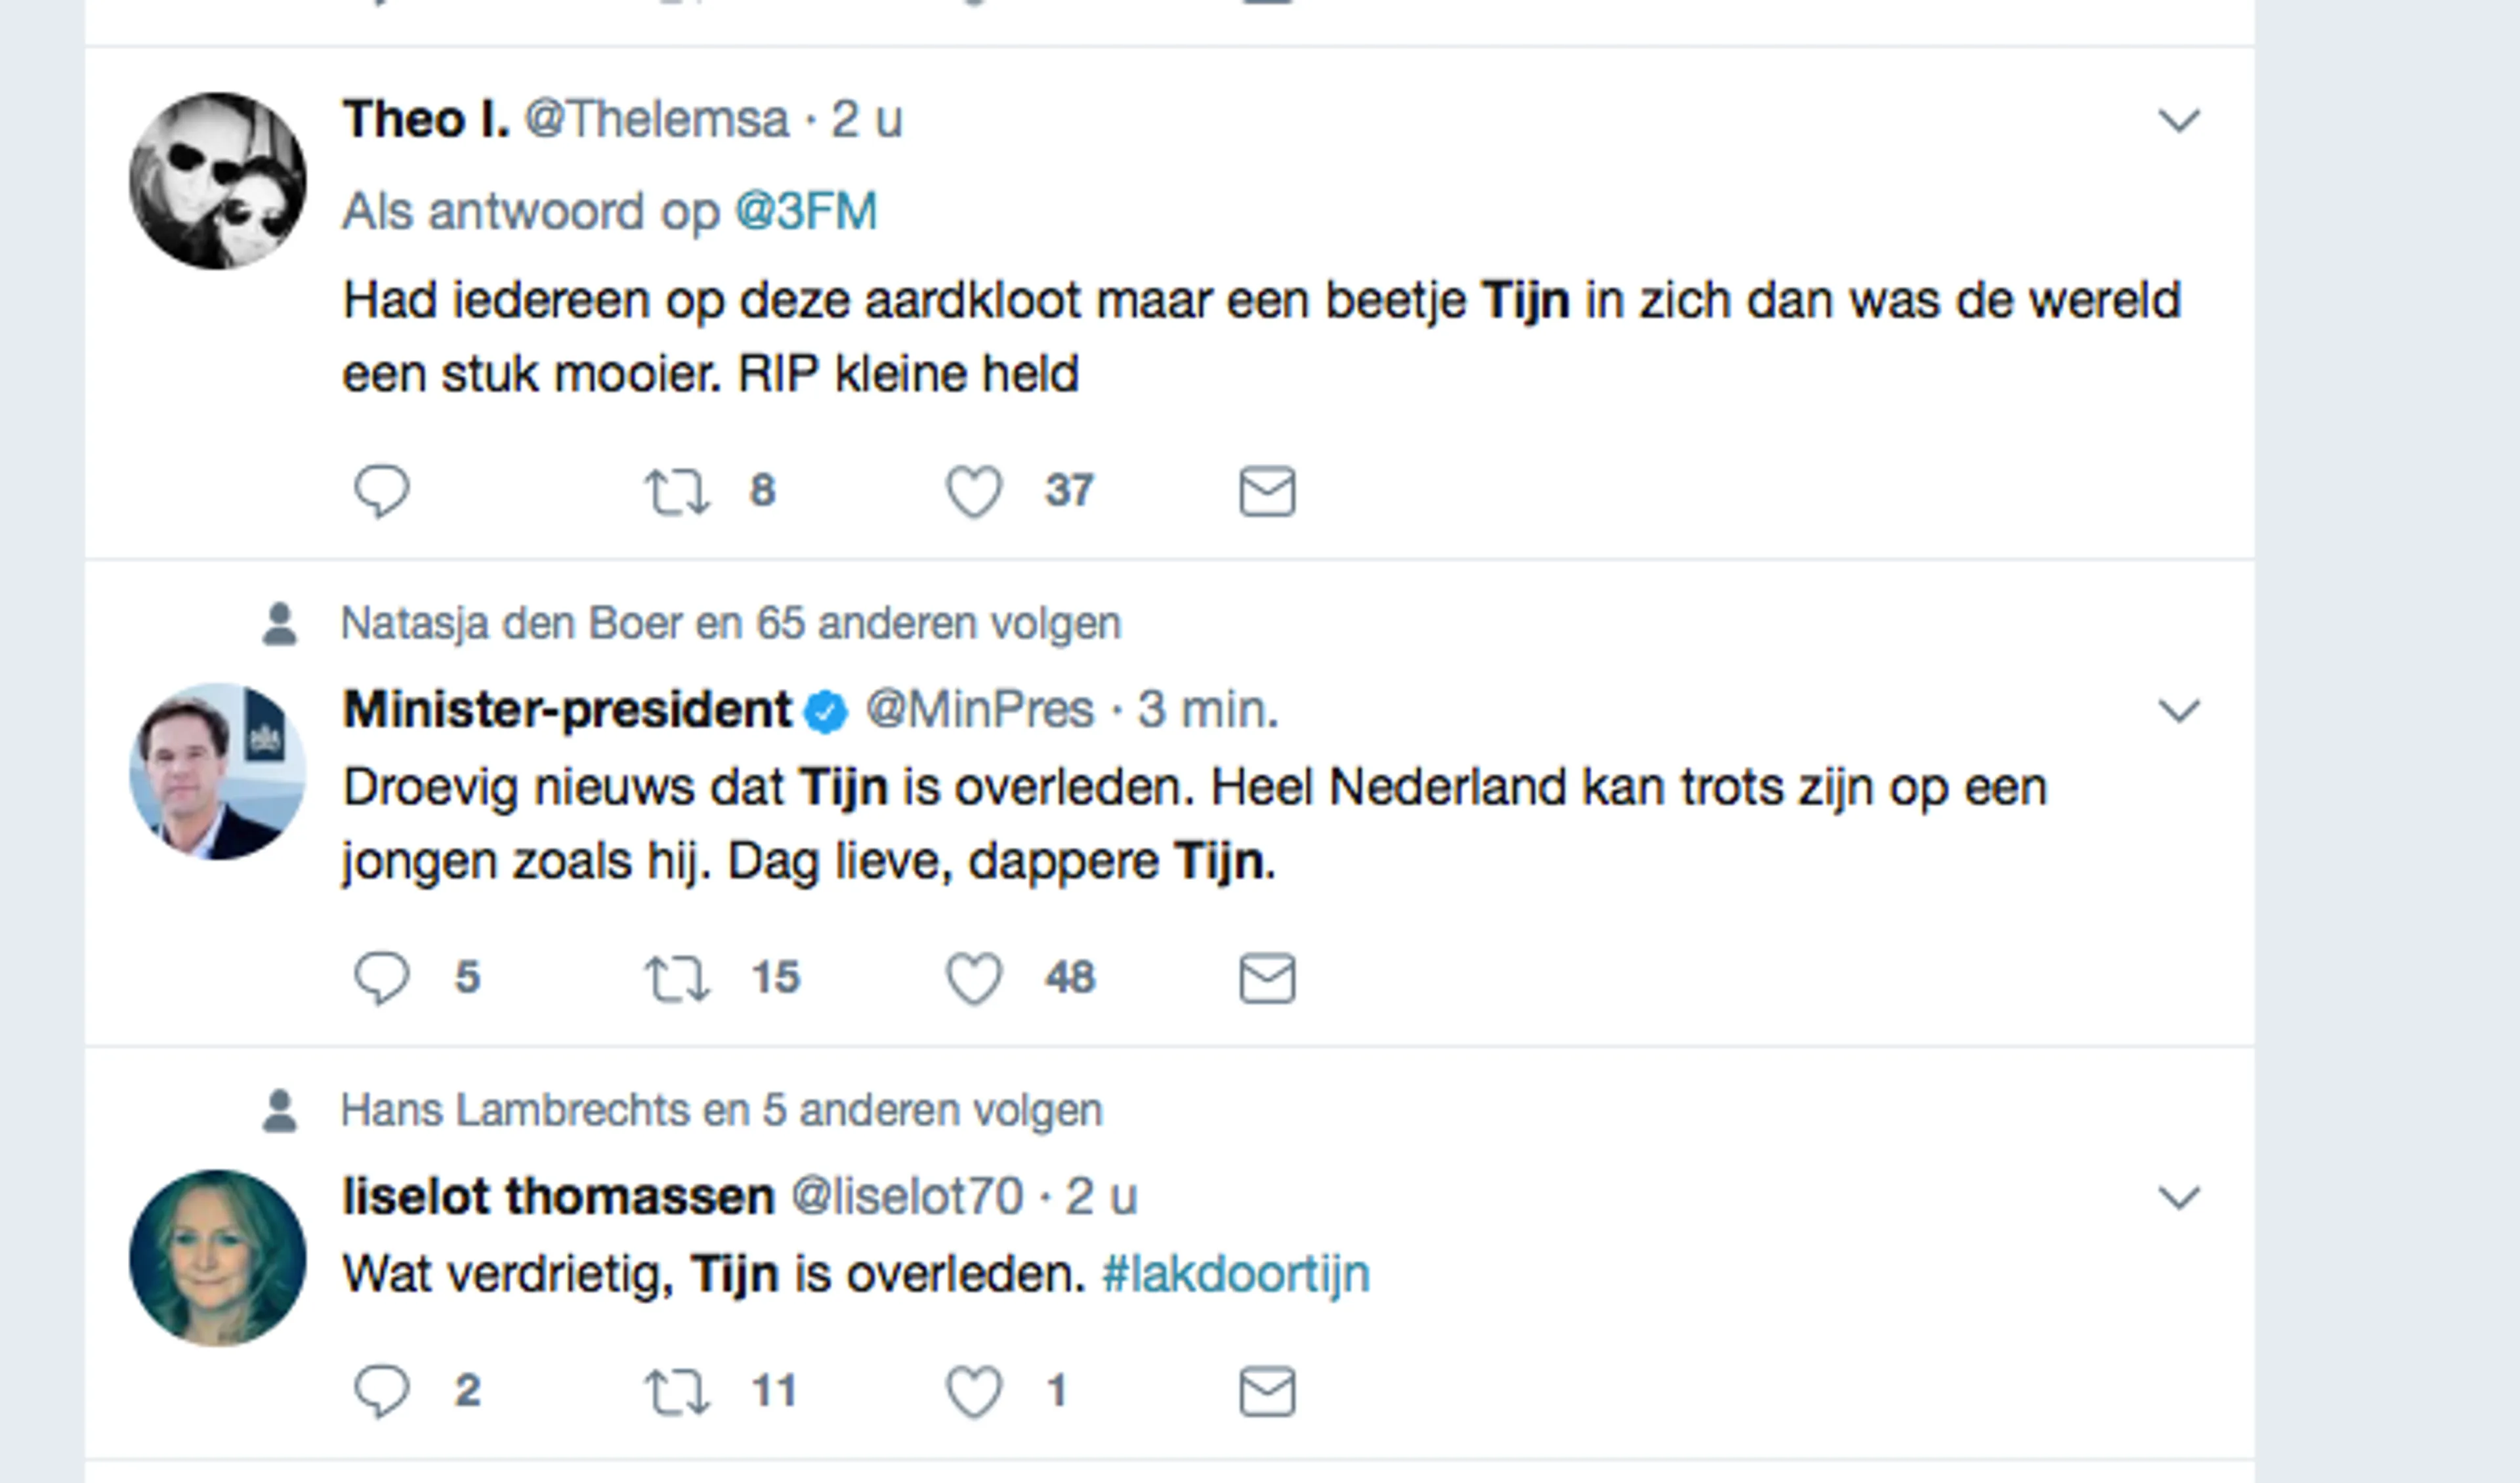Retweet Theo I.'s tweet
This screenshot has width=2520, height=1483.
[677, 491]
